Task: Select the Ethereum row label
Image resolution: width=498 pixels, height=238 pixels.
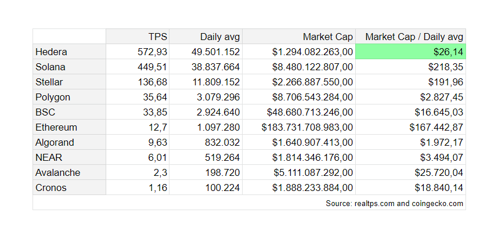Action: 69,127
